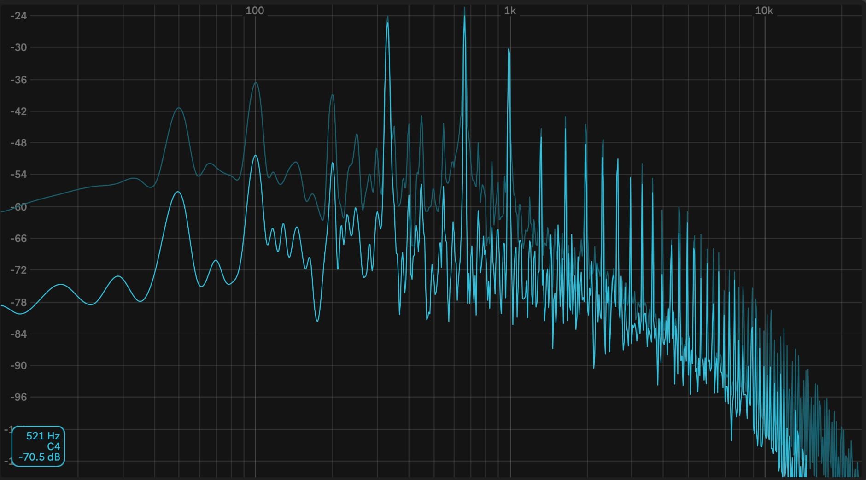This screenshot has height=480, width=866.
Task: Click the 10k frequency axis label
Action: 764,11
